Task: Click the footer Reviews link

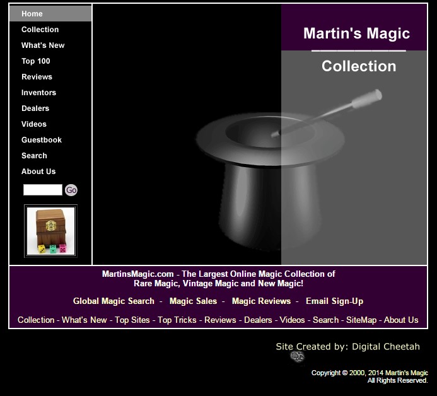Action: click(220, 320)
